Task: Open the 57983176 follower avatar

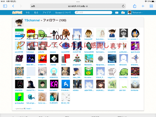Action: click(43, 58)
